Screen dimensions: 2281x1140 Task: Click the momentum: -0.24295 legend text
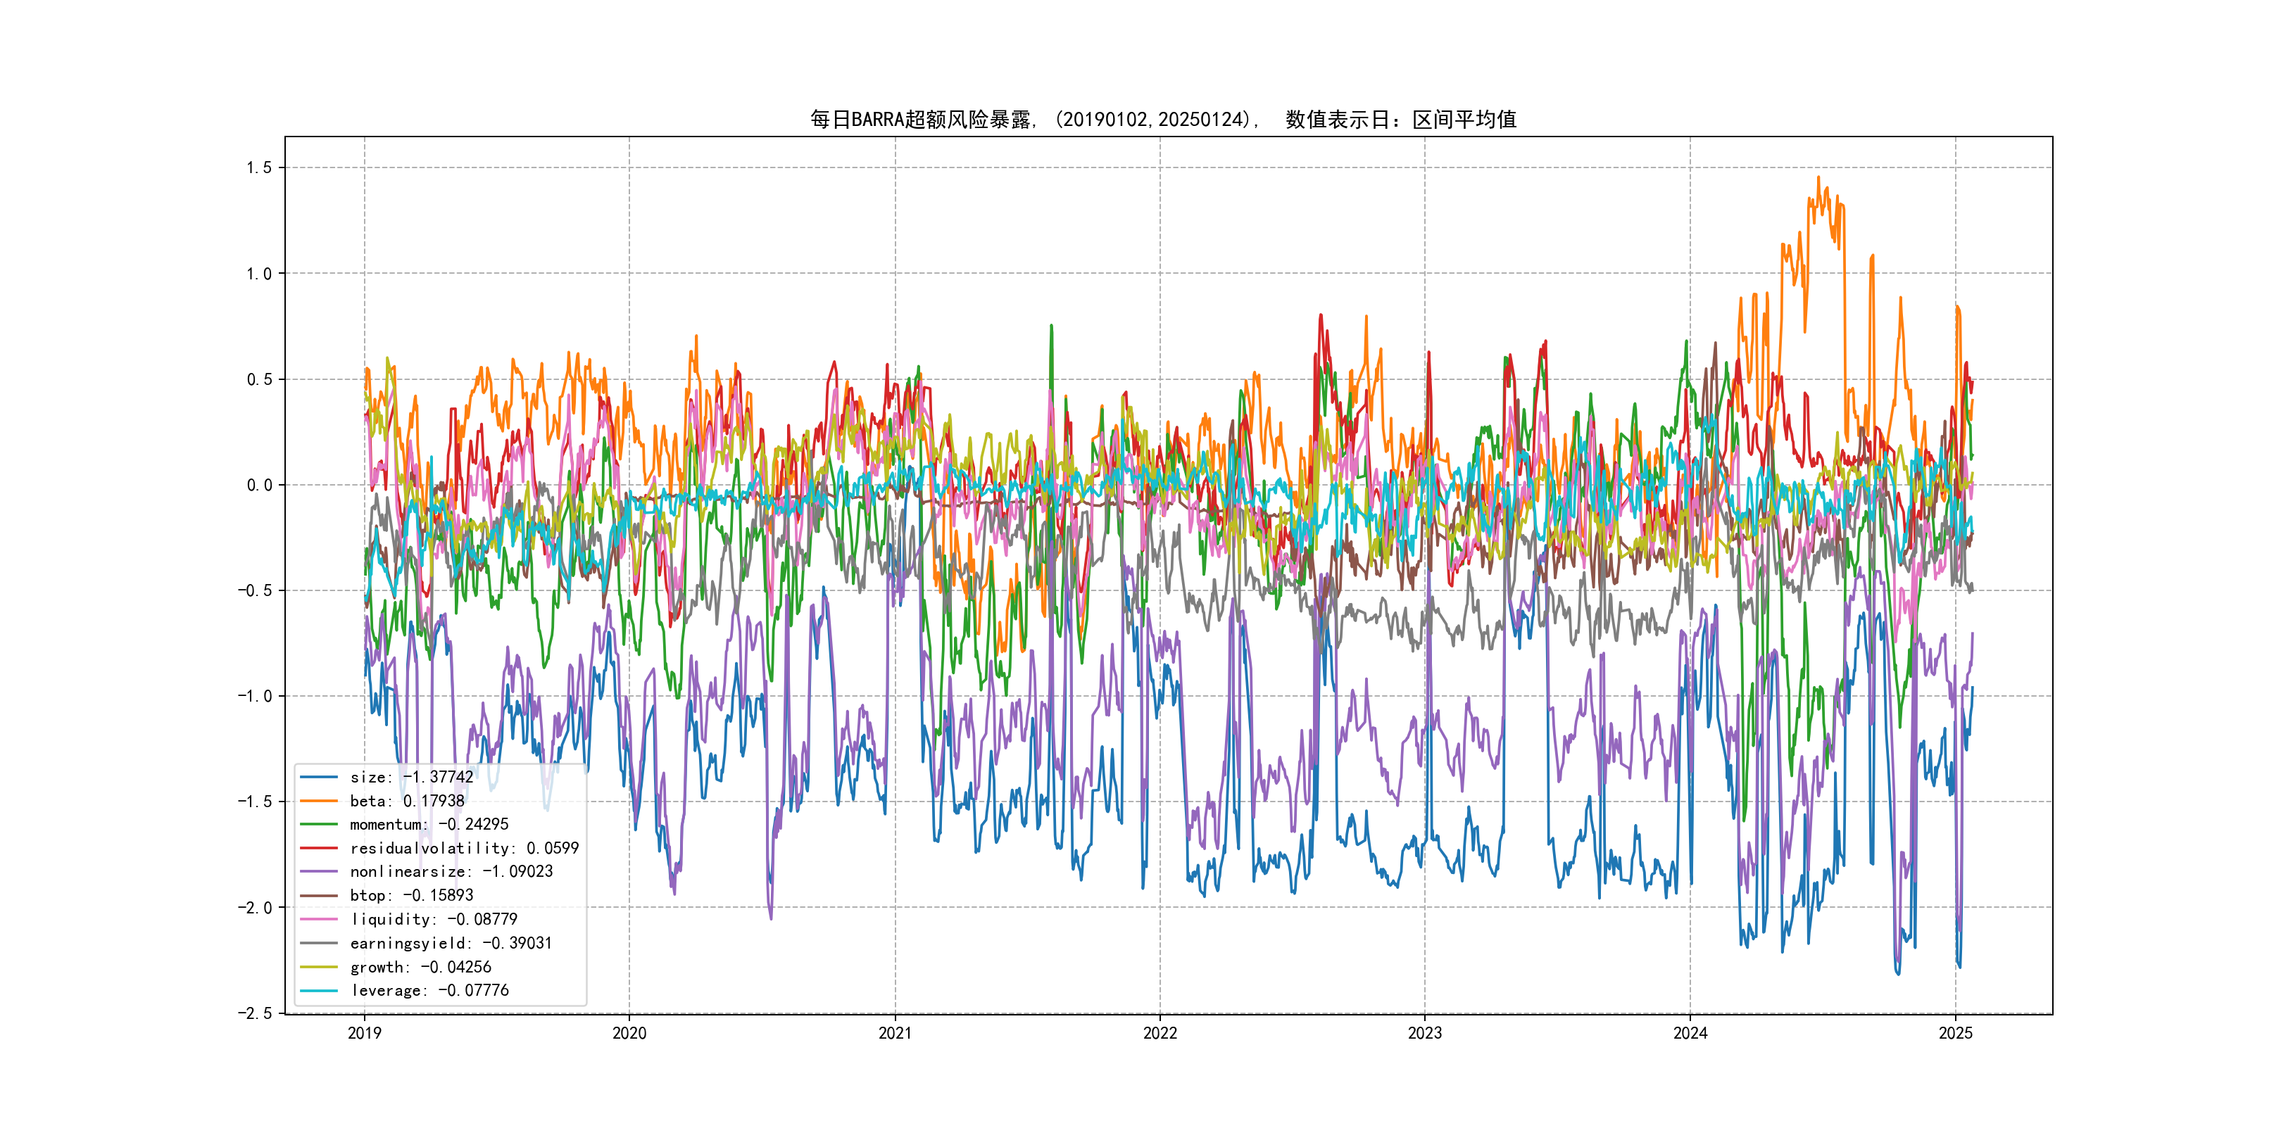point(429,824)
